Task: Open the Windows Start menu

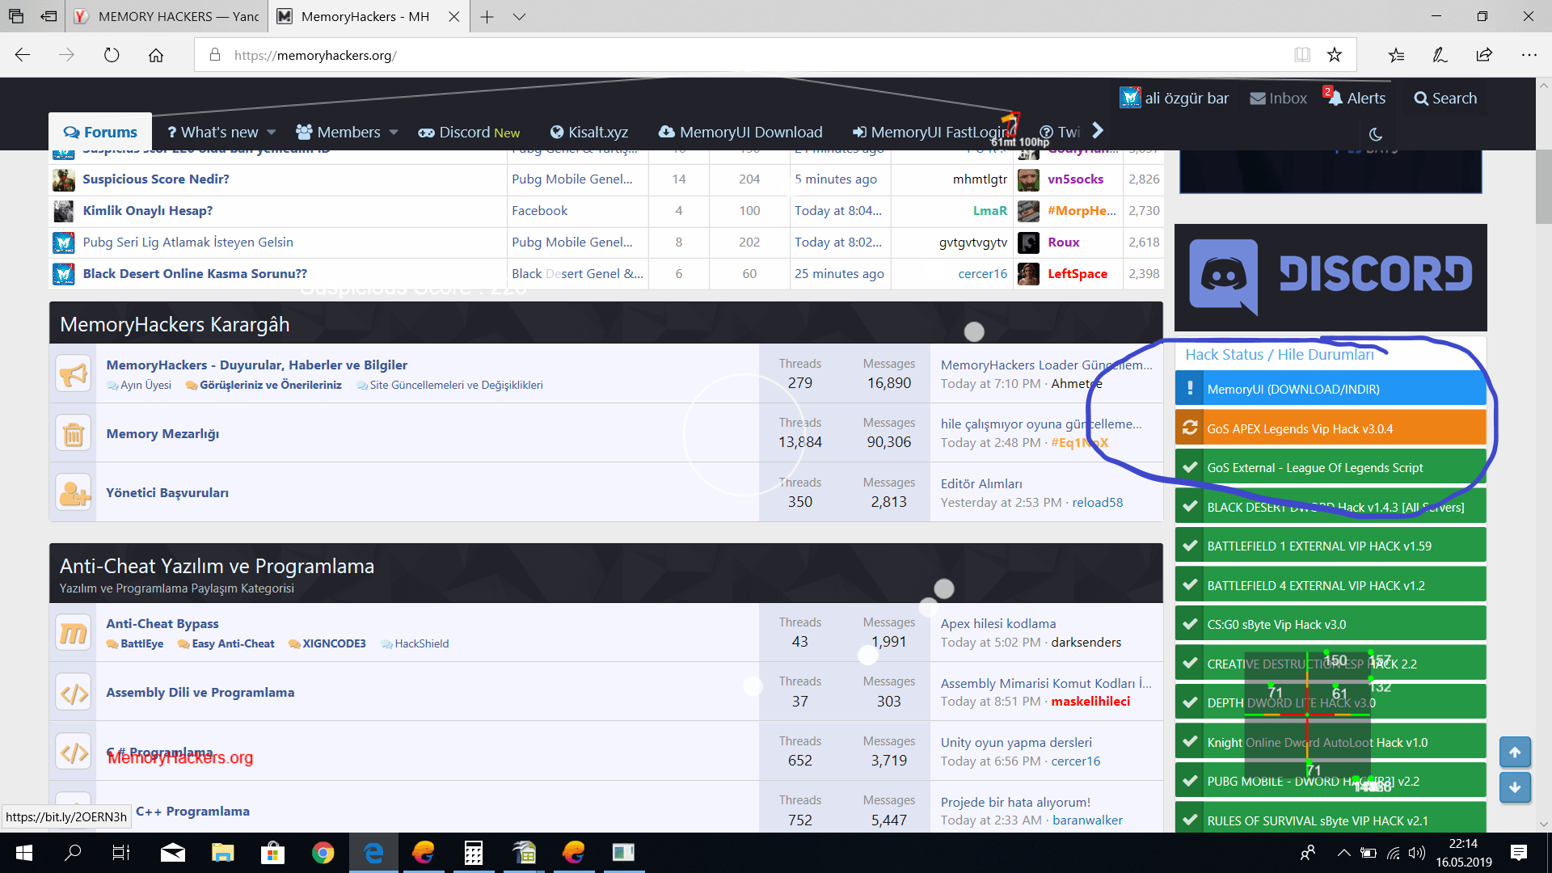Action: point(24,853)
